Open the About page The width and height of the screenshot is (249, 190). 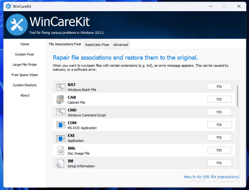25,95
